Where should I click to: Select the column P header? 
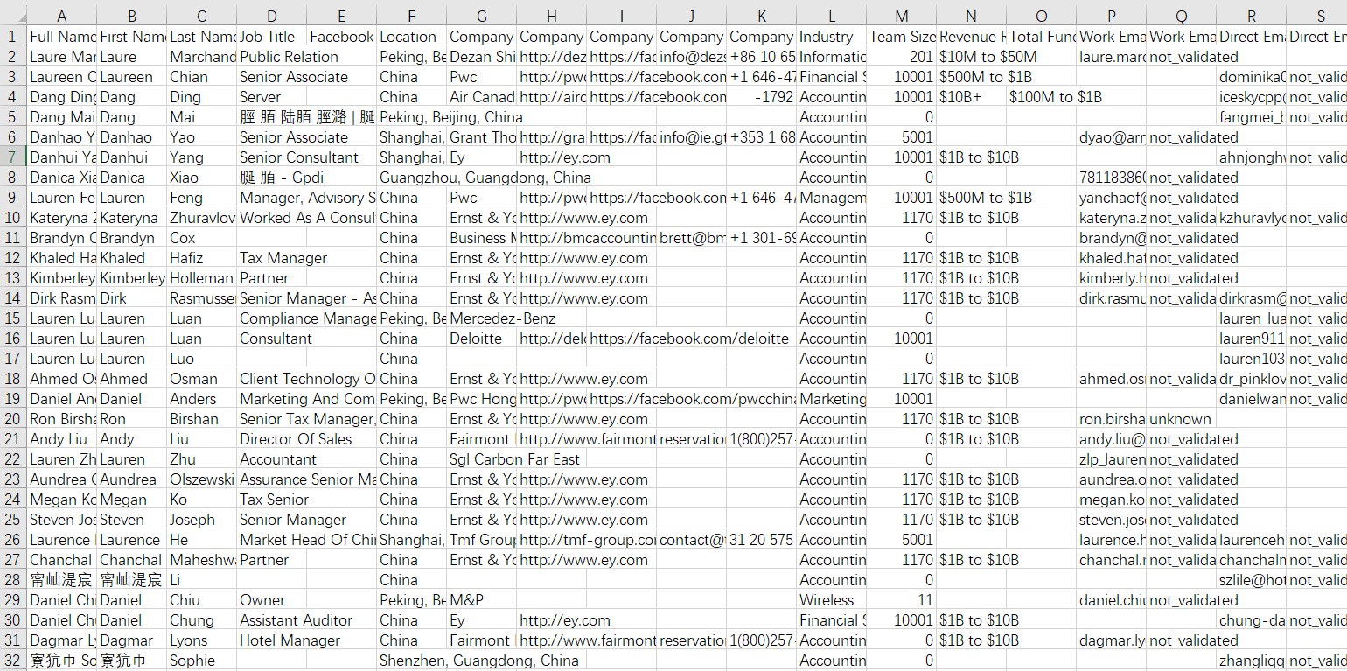tap(1111, 17)
